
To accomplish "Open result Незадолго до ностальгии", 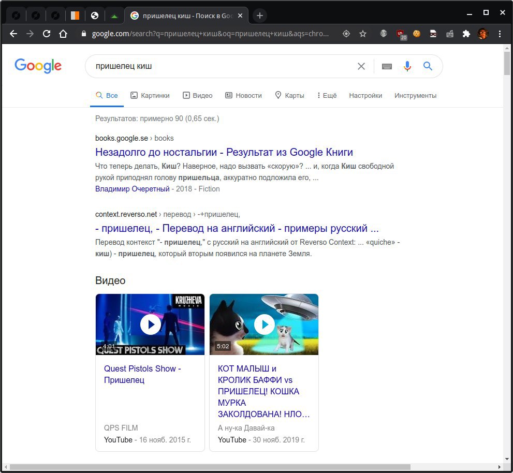I will click(x=224, y=152).
